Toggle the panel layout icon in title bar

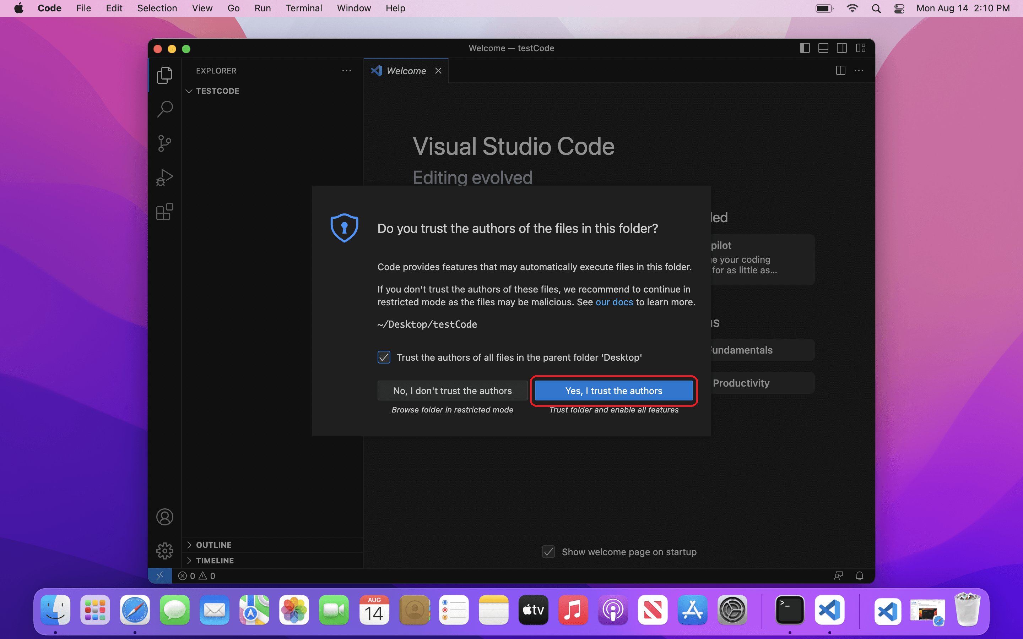[823, 48]
